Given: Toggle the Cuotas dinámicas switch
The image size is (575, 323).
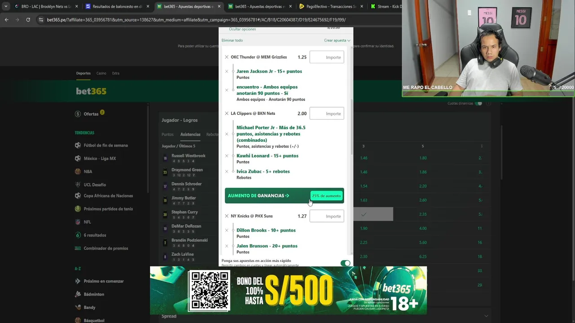Looking at the screenshot, I should coord(478,104).
